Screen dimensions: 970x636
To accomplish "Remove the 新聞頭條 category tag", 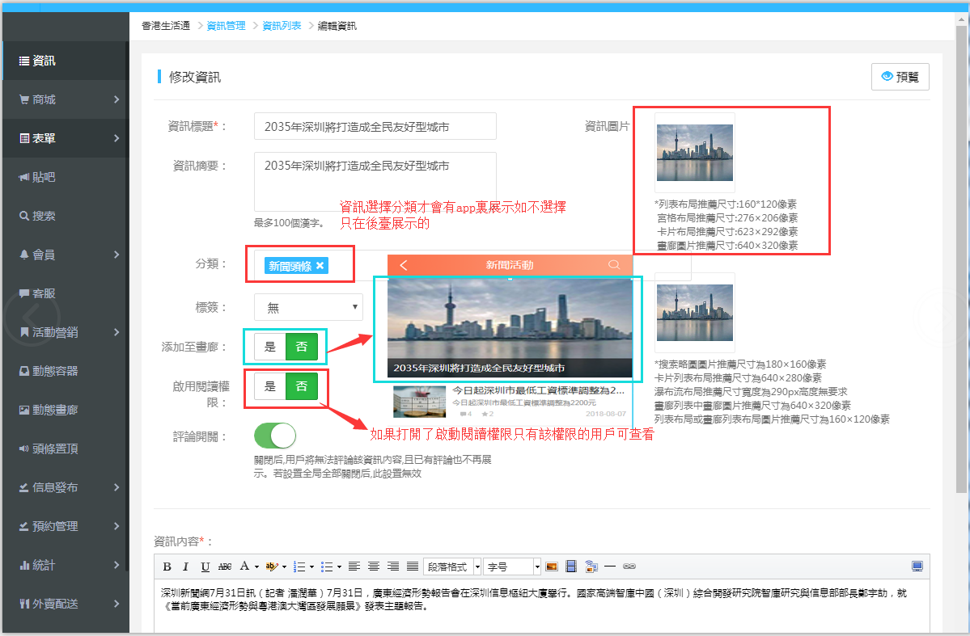I will coord(320,266).
